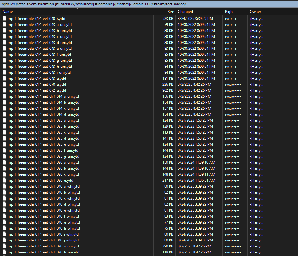Click file icon of feet_diff_025_b_uni.ytd
Viewport: 298px width, 256px height.
(x=4, y=126)
